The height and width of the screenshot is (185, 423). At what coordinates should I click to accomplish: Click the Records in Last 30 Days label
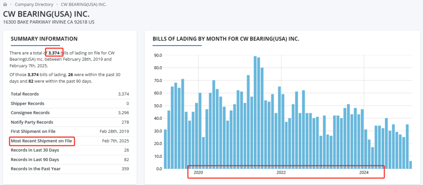coord(35,150)
